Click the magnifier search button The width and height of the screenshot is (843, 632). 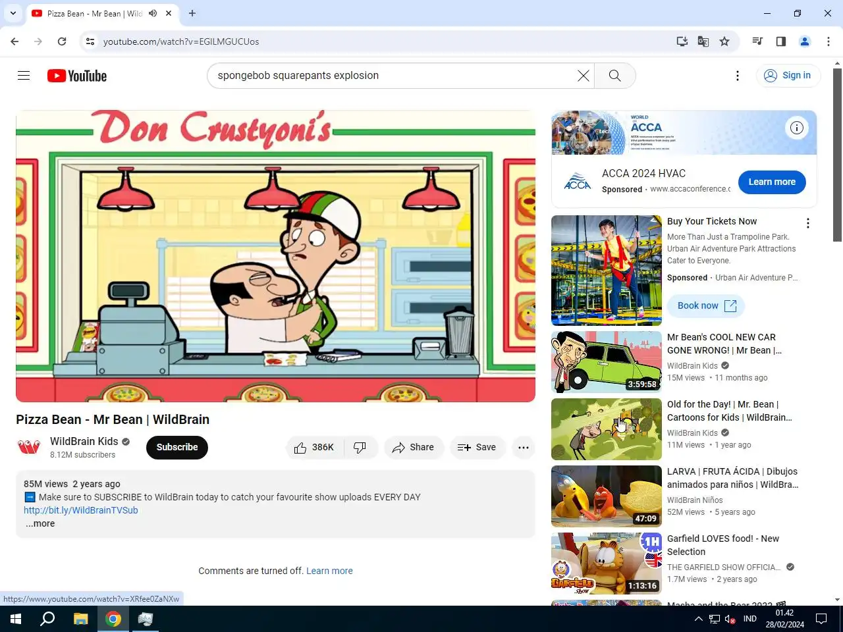pos(614,76)
